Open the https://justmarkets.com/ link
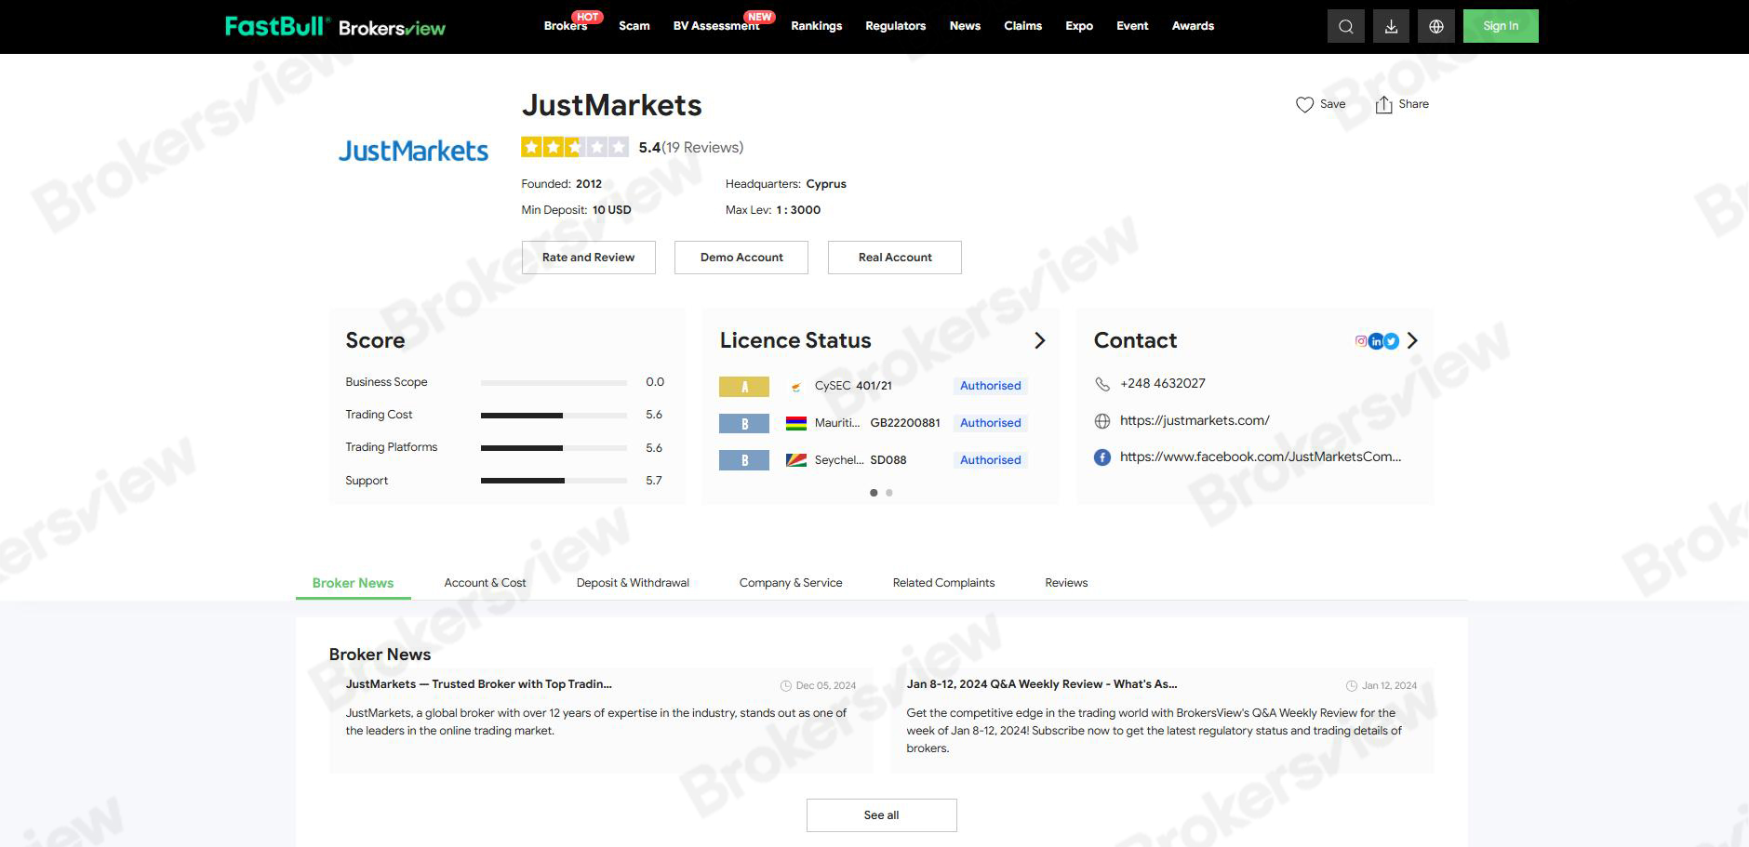 pyautogui.click(x=1195, y=421)
